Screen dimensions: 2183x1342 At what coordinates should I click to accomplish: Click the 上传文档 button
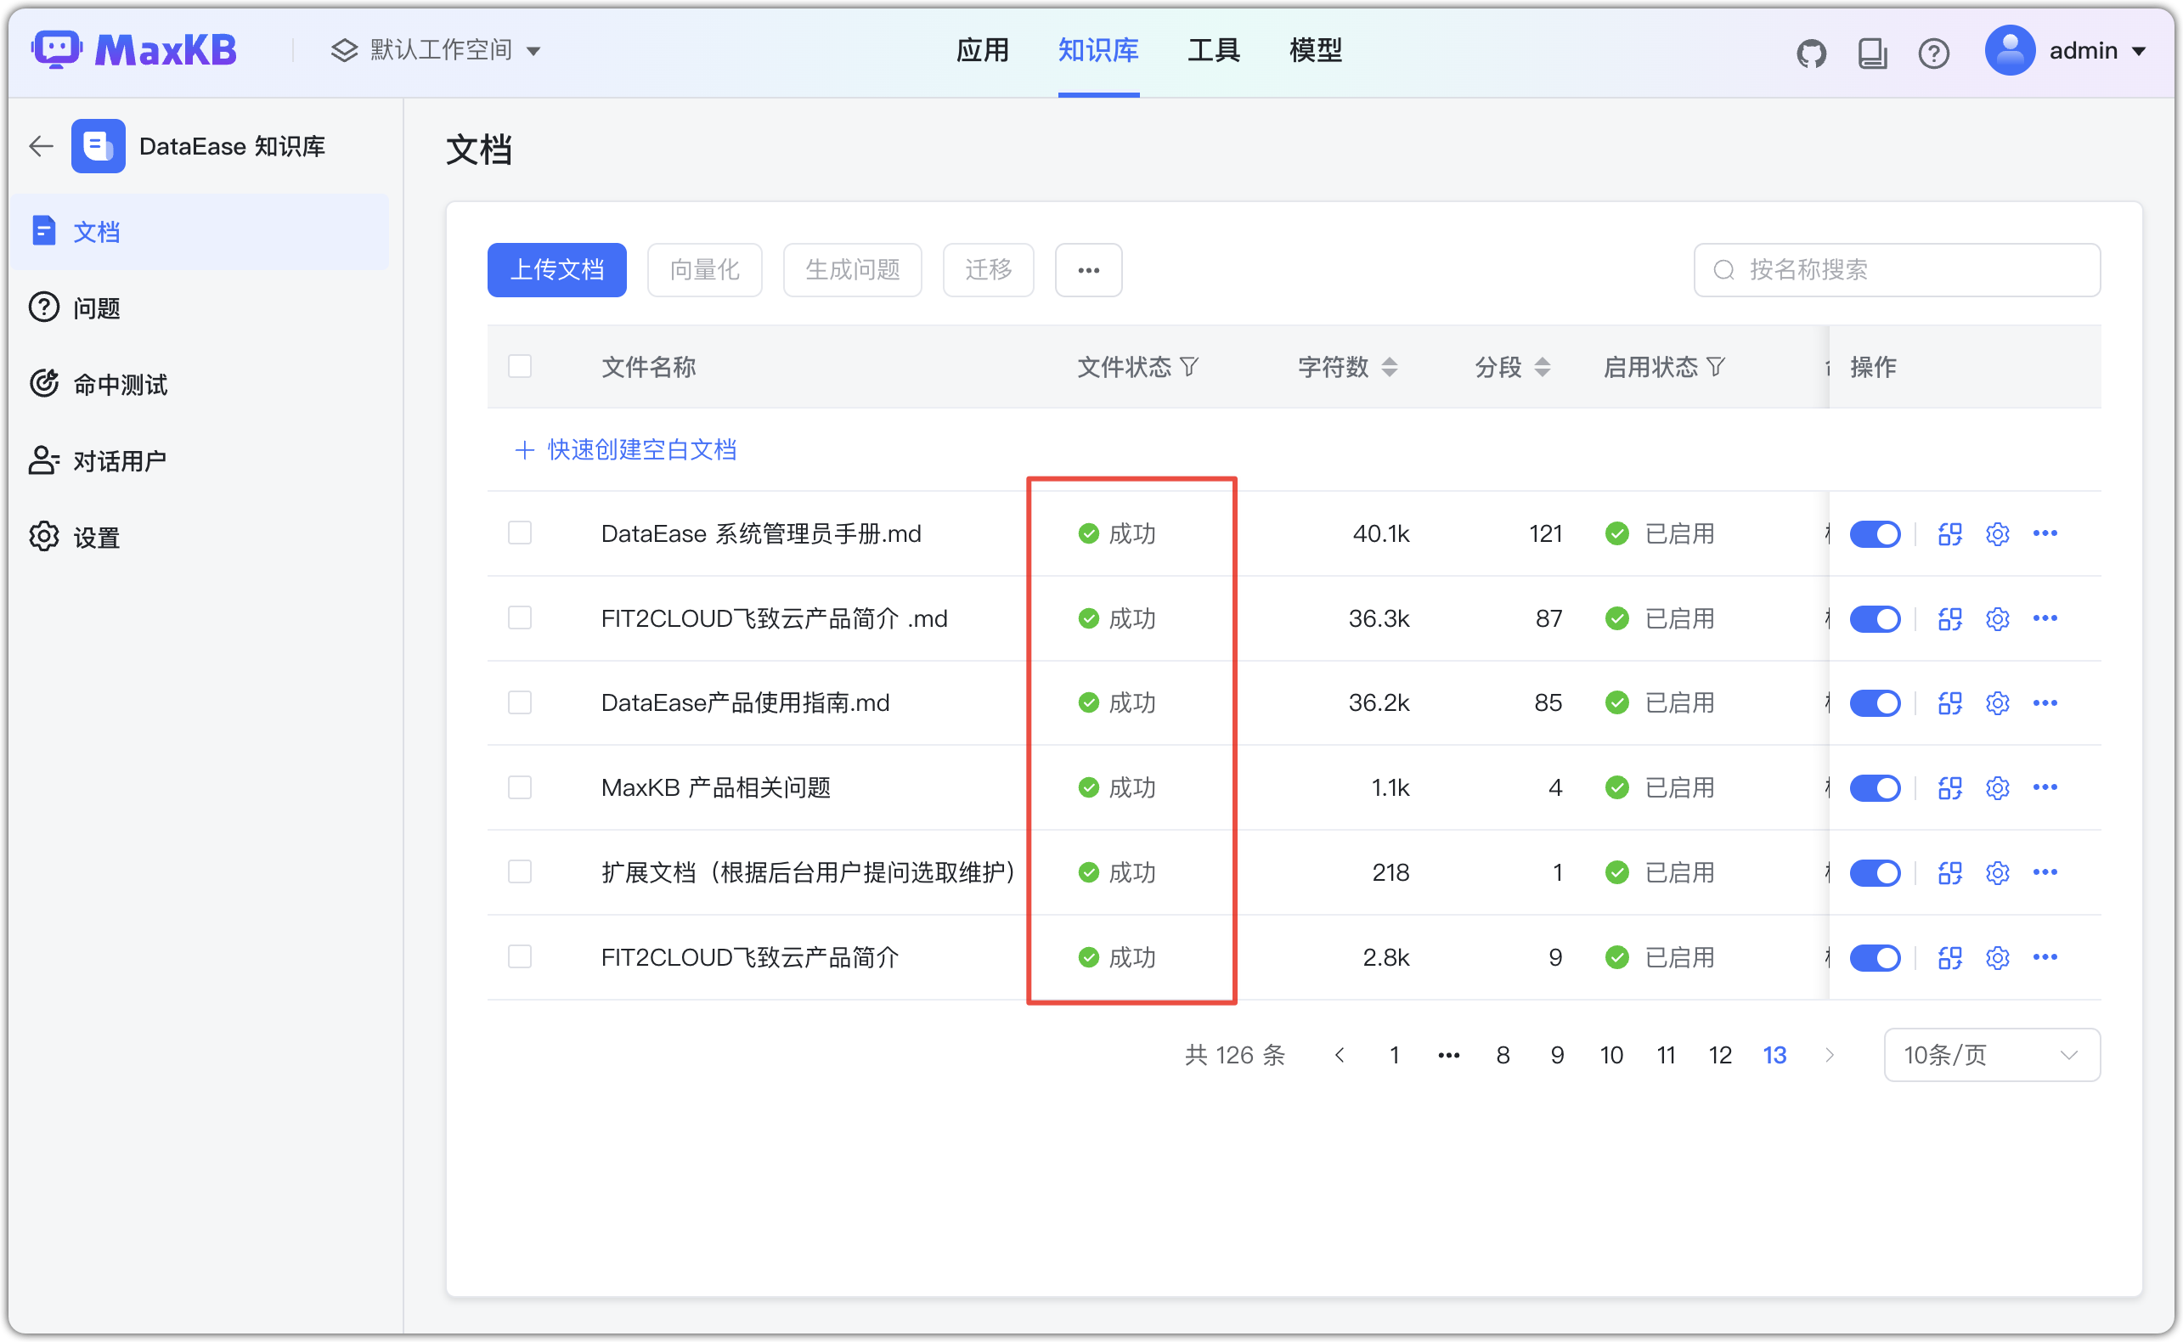pyautogui.click(x=556, y=270)
